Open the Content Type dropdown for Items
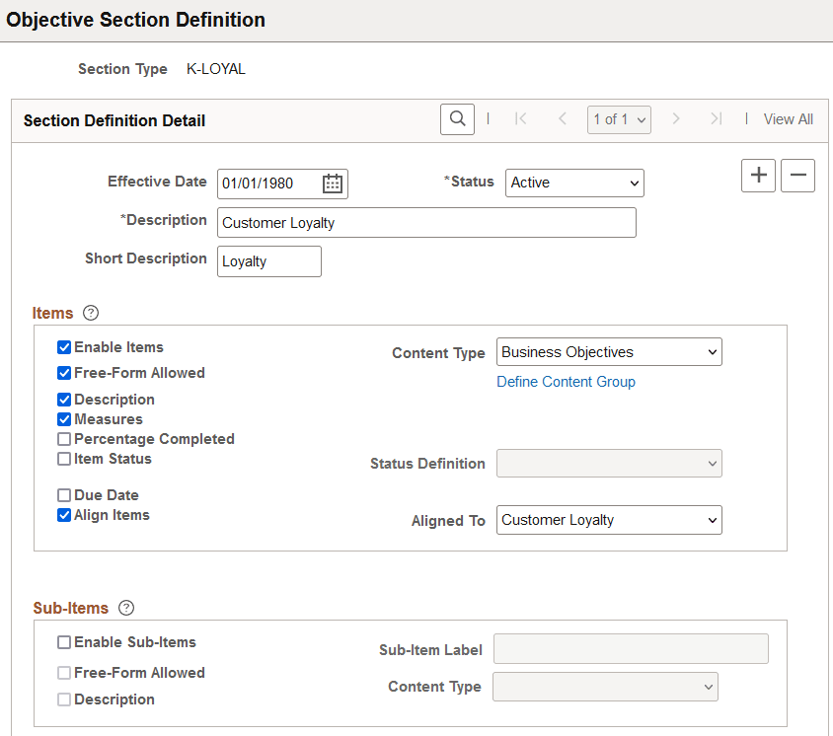 pos(609,351)
